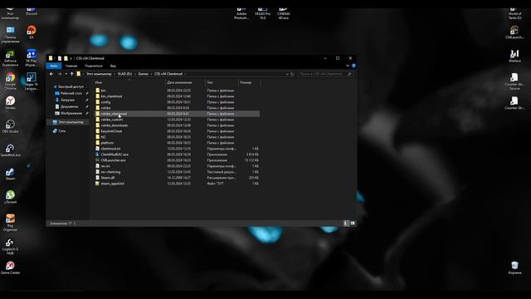Select the 'steam_appid.txt' file
This screenshot has width=531, height=299.
(177, 184)
